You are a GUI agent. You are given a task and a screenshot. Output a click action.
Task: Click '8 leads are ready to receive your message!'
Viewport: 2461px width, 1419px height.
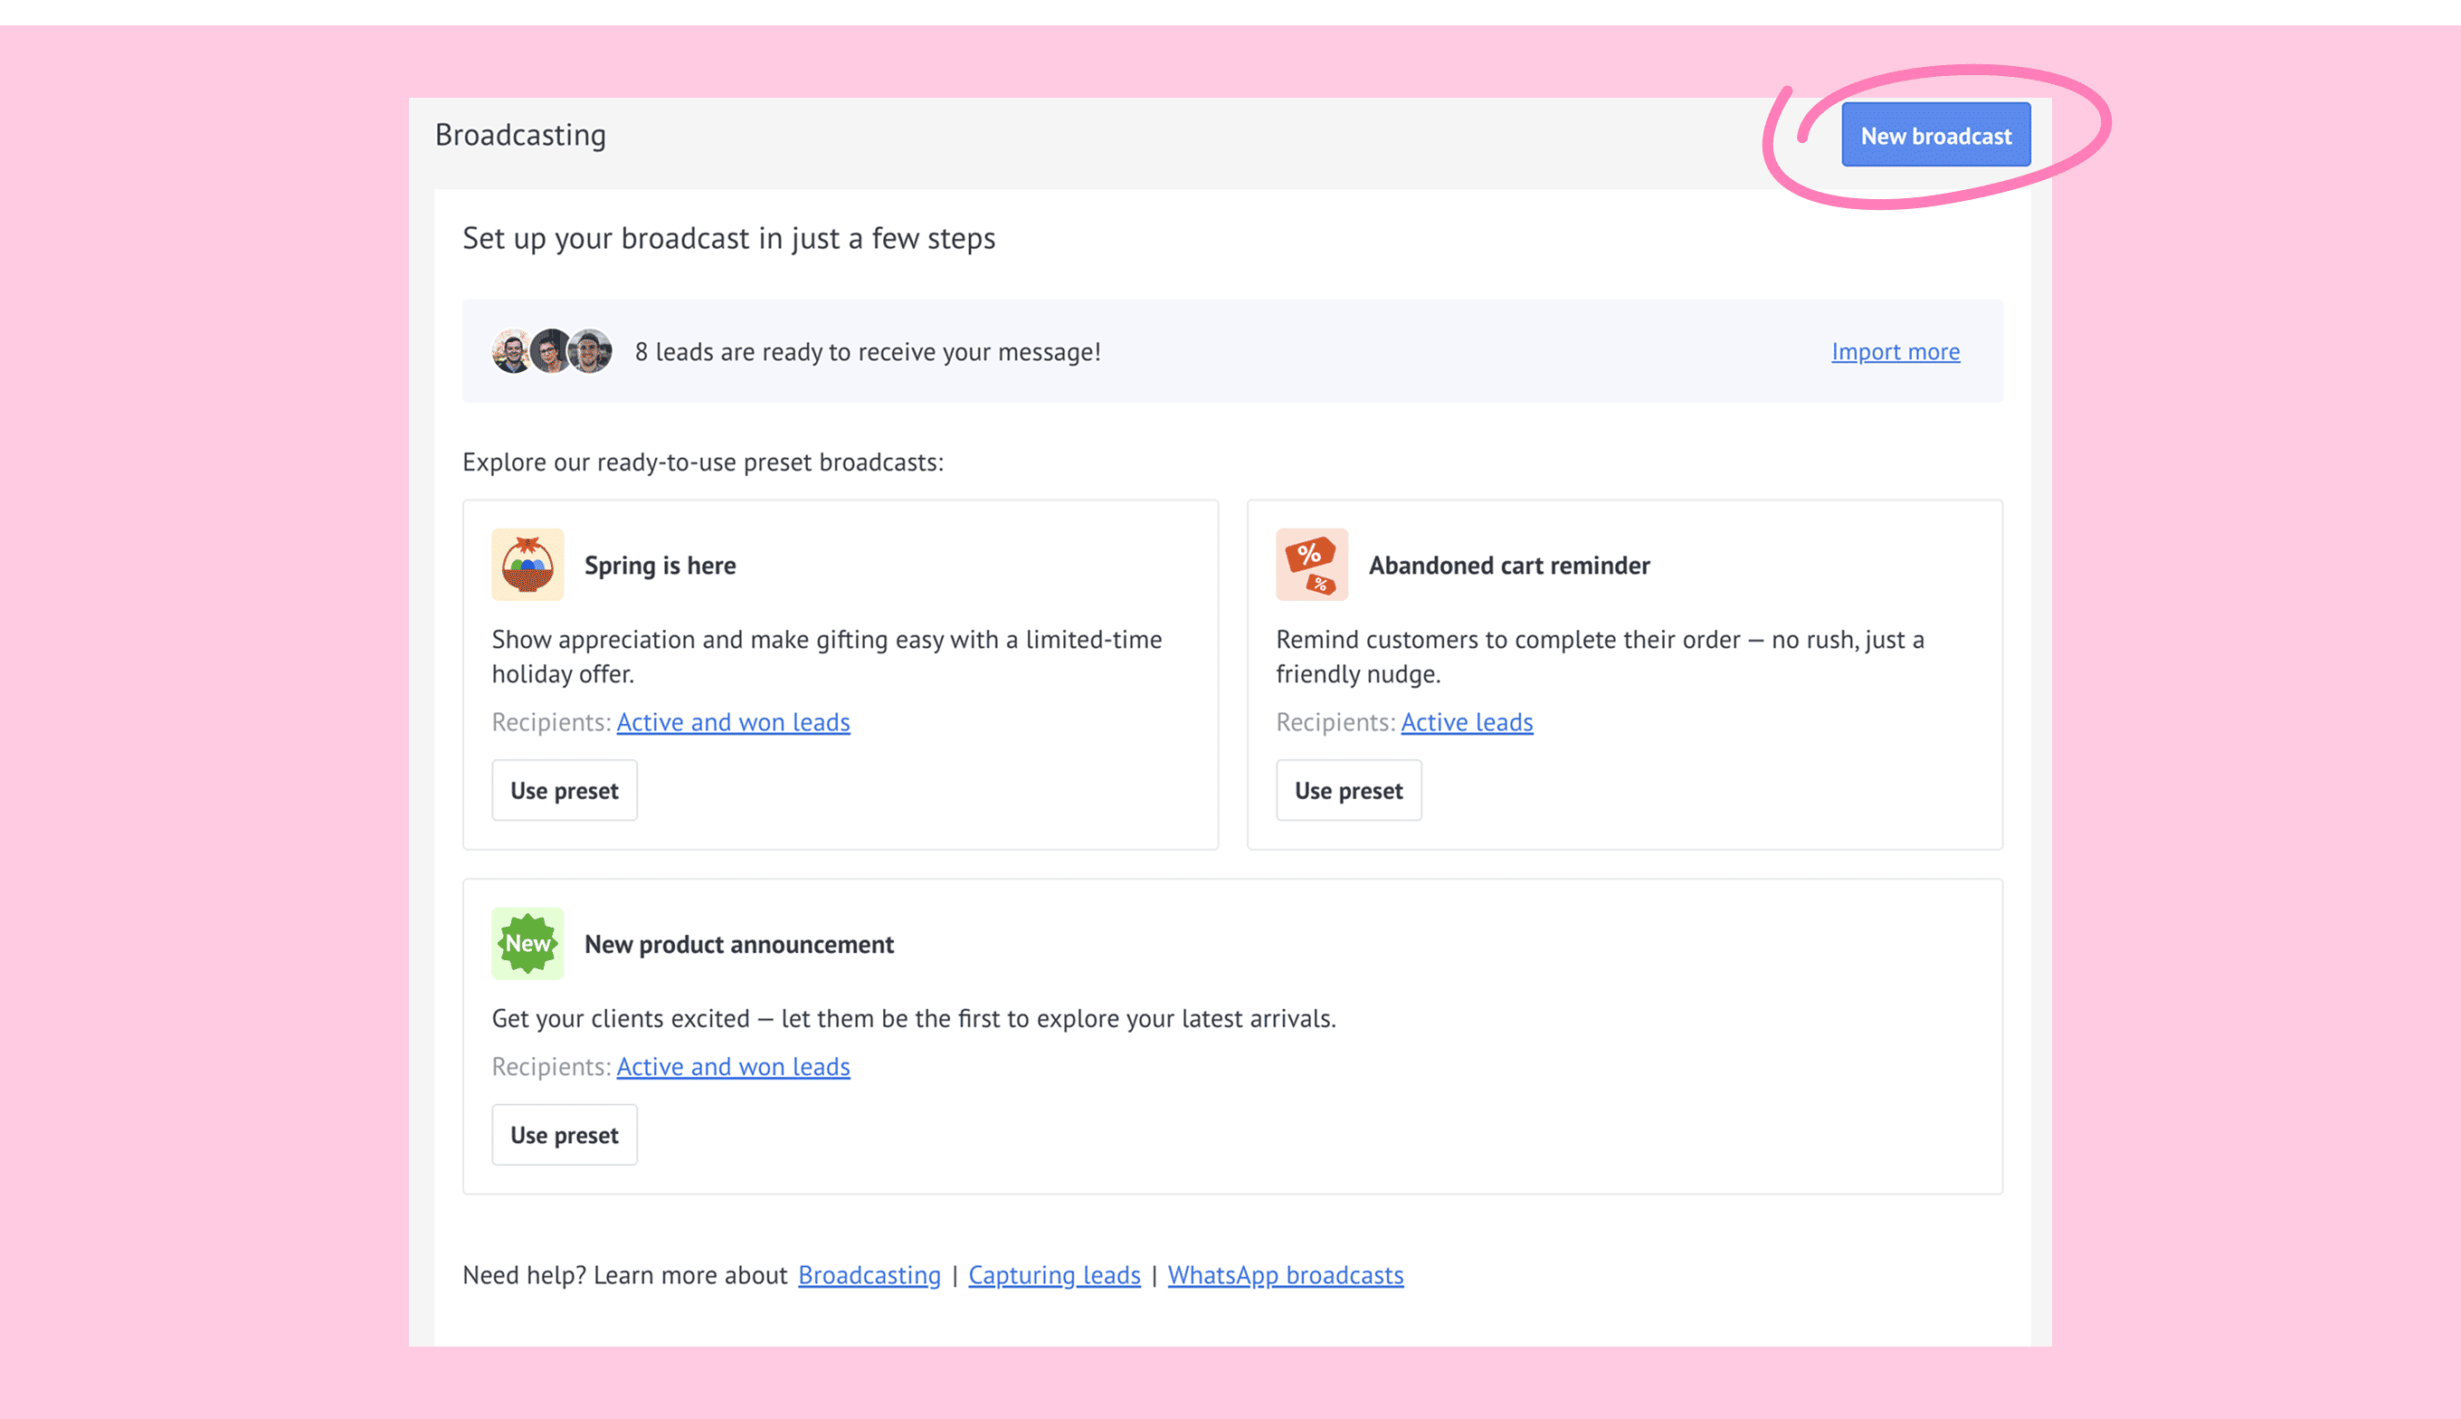pyautogui.click(x=867, y=352)
